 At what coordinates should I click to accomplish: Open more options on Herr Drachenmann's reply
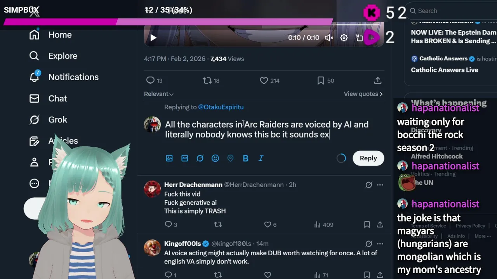coord(380,185)
